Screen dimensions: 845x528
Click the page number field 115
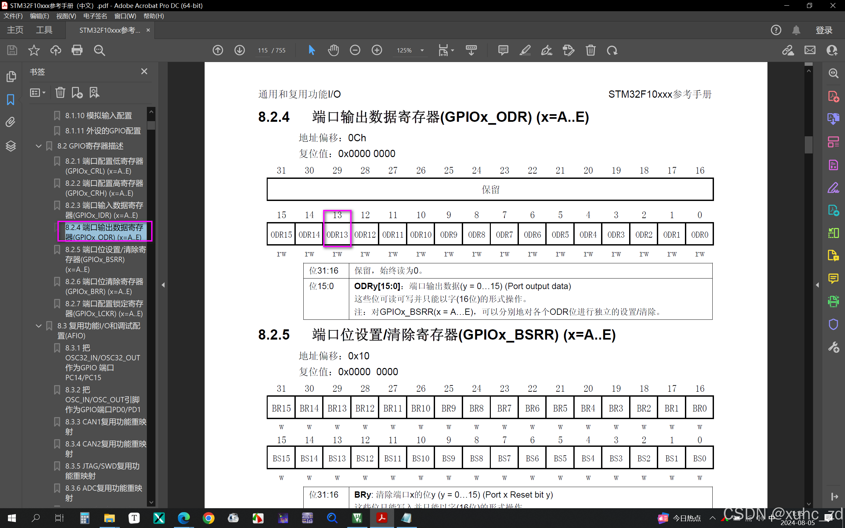(263, 50)
